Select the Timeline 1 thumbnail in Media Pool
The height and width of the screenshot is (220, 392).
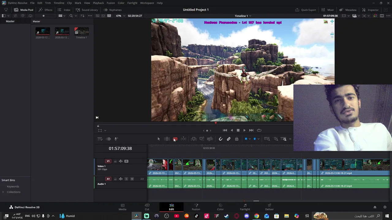click(x=81, y=31)
